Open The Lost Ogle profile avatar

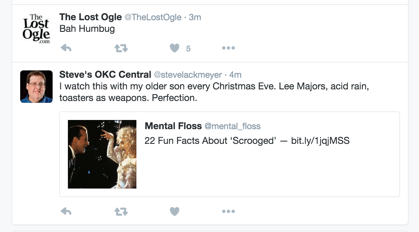coord(36,29)
